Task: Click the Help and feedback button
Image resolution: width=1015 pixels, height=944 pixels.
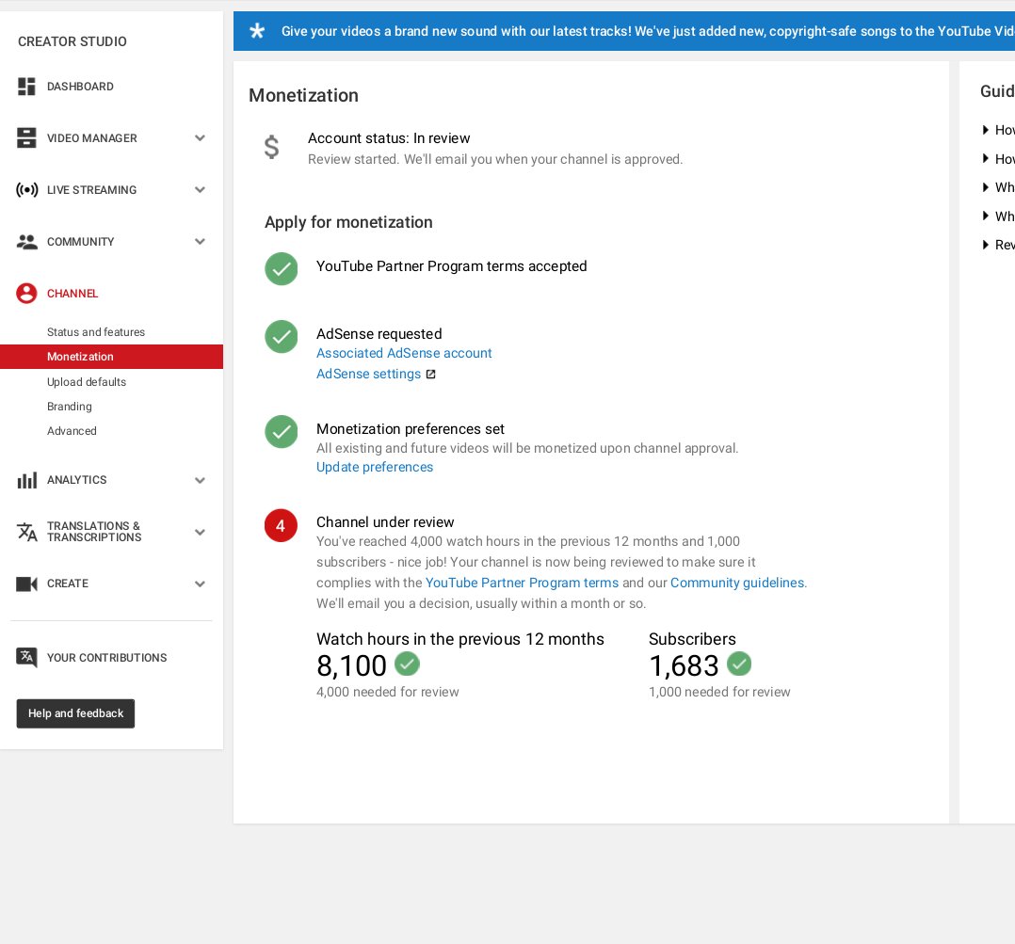Action: 75,713
